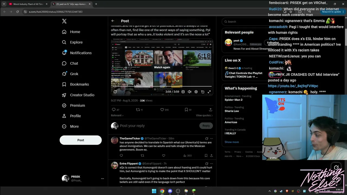Show hidden system tray icons

[269, 191]
